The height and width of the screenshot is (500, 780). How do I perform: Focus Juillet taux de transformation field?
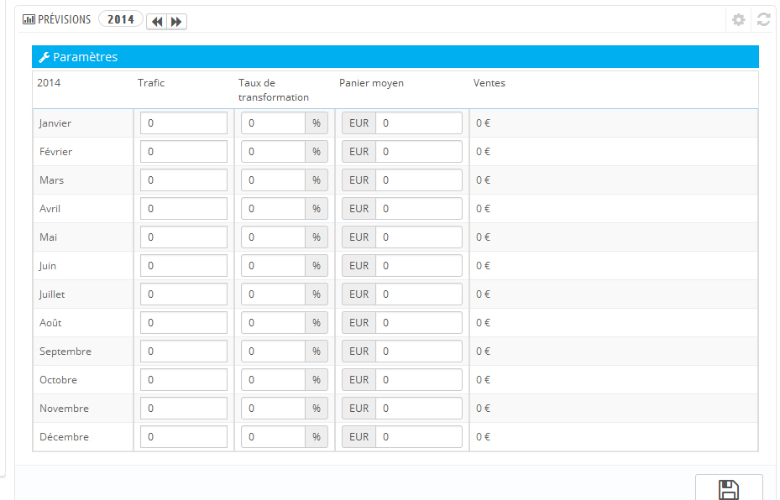[273, 294]
